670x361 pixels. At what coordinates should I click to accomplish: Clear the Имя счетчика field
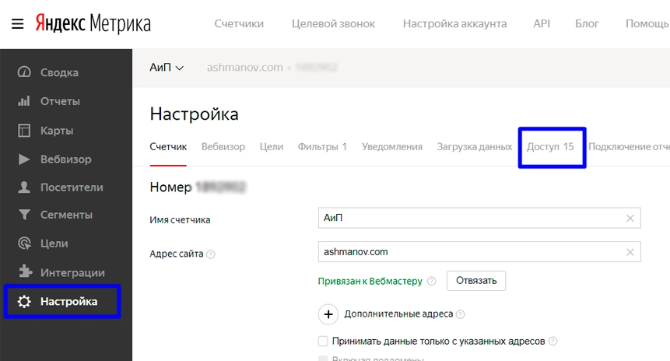point(630,219)
